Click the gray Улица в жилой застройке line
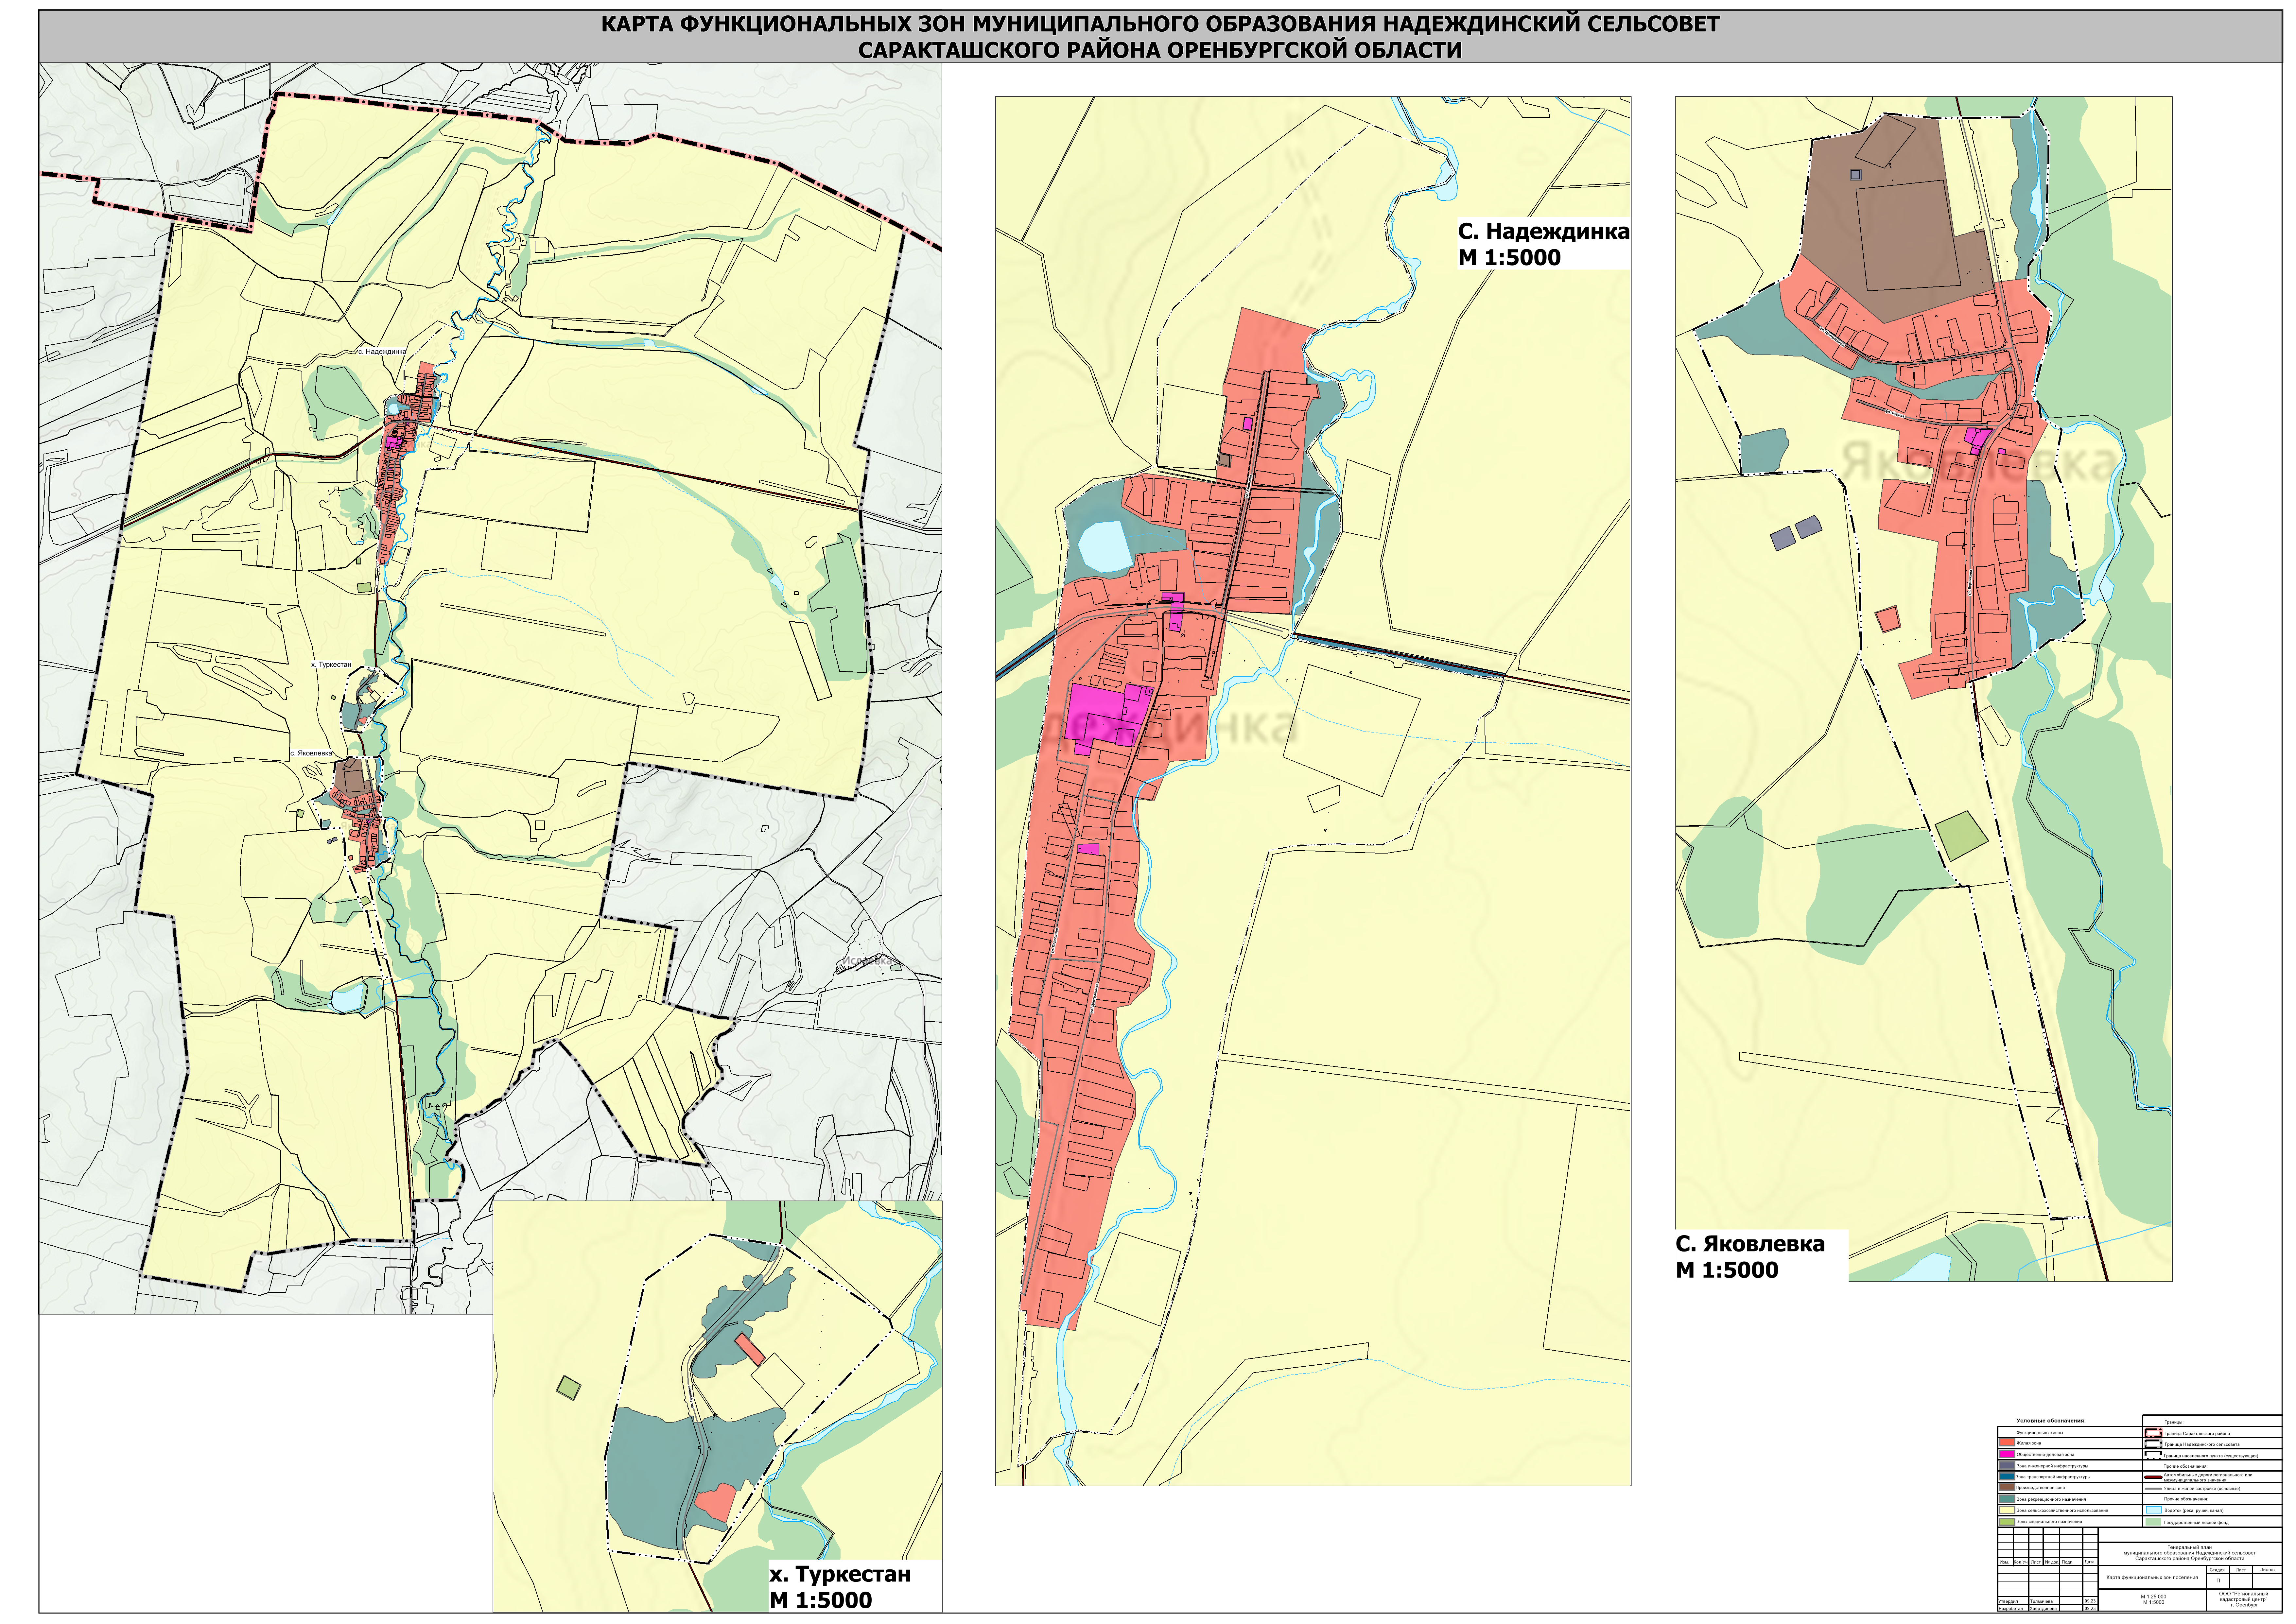The width and height of the screenshot is (2296, 1624). click(x=2153, y=1489)
